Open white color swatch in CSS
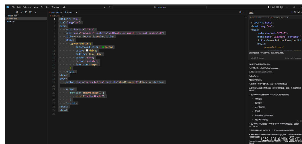302x144 pixels. 87,50
